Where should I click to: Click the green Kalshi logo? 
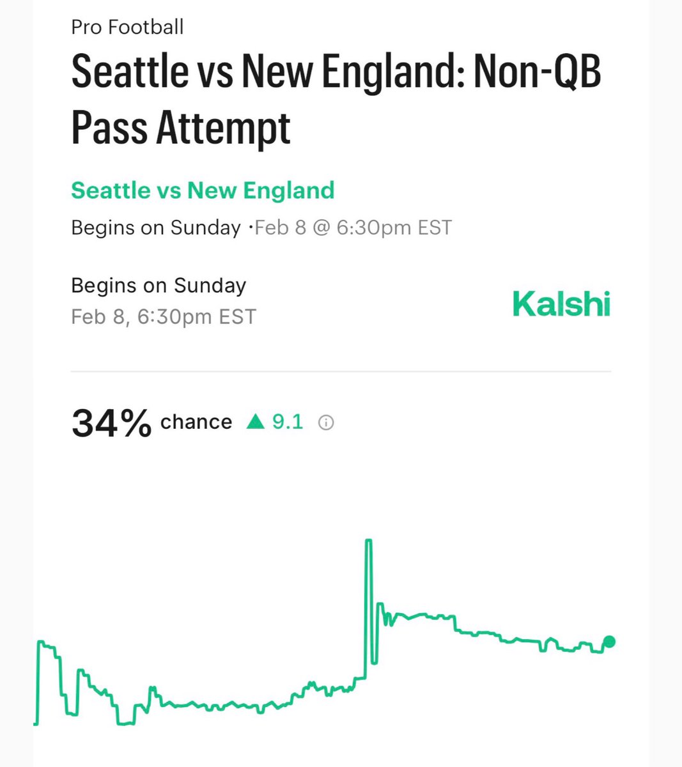pyautogui.click(x=561, y=304)
